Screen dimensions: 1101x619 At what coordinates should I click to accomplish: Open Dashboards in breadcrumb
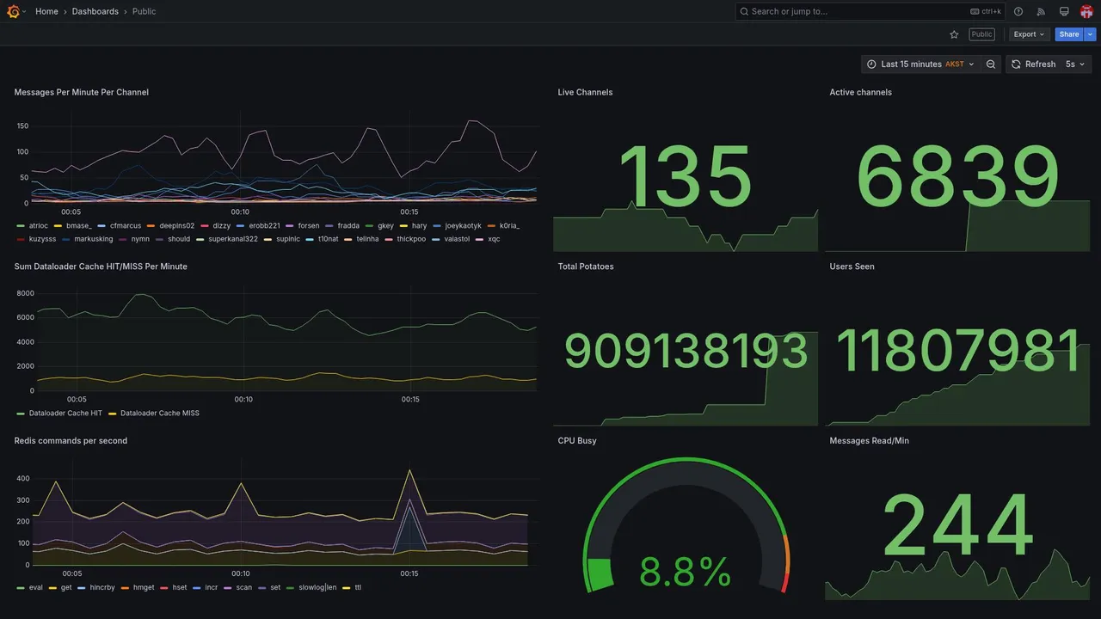coord(95,11)
